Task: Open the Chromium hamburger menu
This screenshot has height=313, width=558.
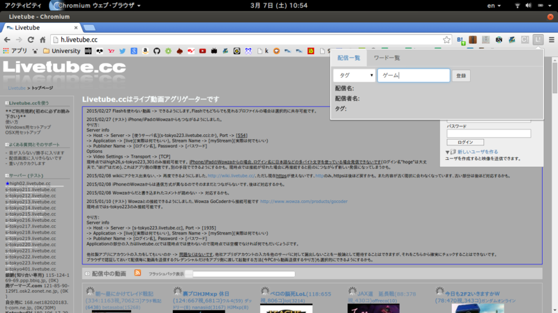Action: pyautogui.click(x=551, y=40)
